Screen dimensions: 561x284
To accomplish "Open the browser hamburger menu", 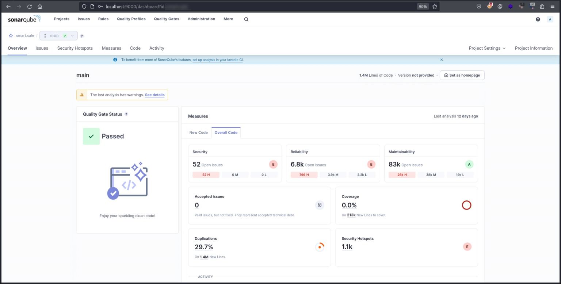I will pyautogui.click(x=553, y=7).
